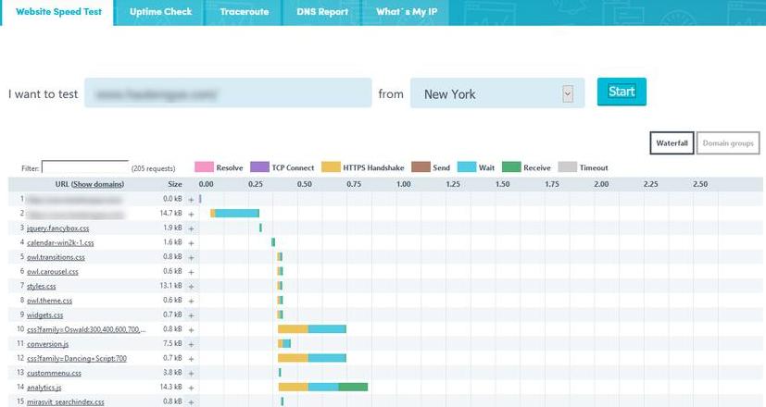
Task: Expand the css?family=Dancing+Script row
Action: pos(191,359)
